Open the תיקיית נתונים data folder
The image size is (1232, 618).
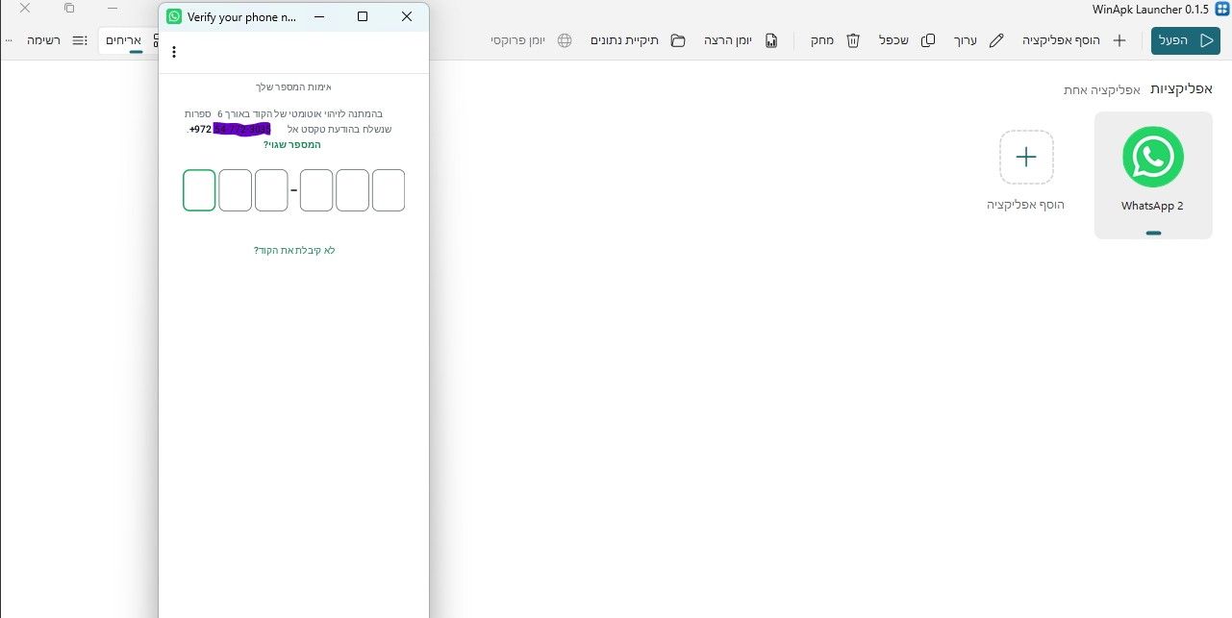(637, 40)
